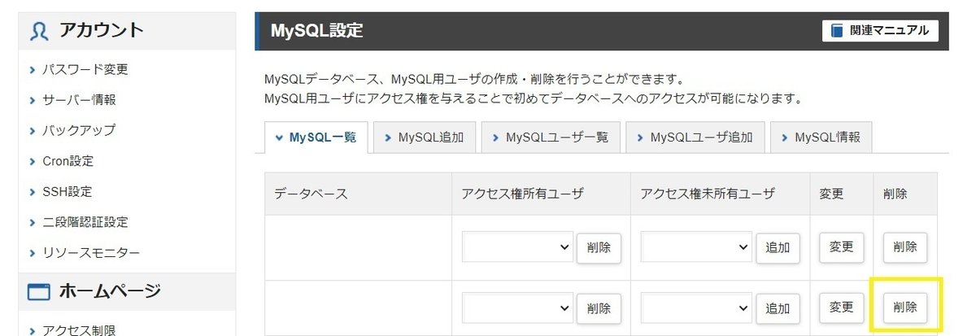Open the リソースモニター link
This screenshot has height=336, width=976.
click(x=91, y=253)
